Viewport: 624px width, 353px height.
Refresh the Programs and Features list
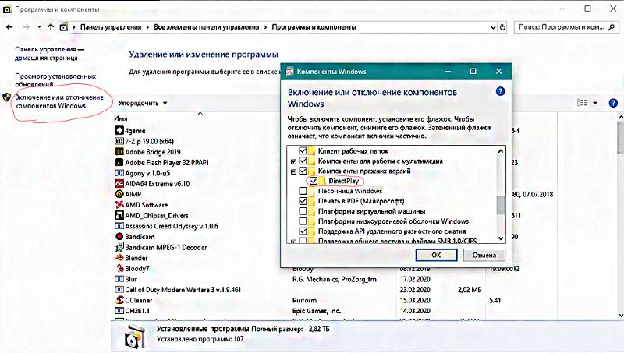tap(502, 27)
